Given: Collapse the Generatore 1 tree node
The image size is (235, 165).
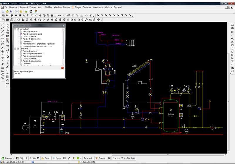Looking at the screenshot, I should (x=15, y=29).
